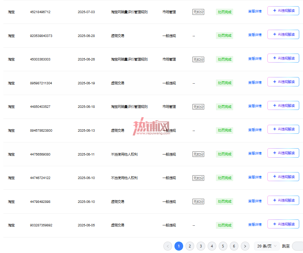Image resolution: width=303 pixels, height=253 pixels.
Task: Open AI违规解读 for order 44756569080
Action: pyautogui.click(x=283, y=153)
